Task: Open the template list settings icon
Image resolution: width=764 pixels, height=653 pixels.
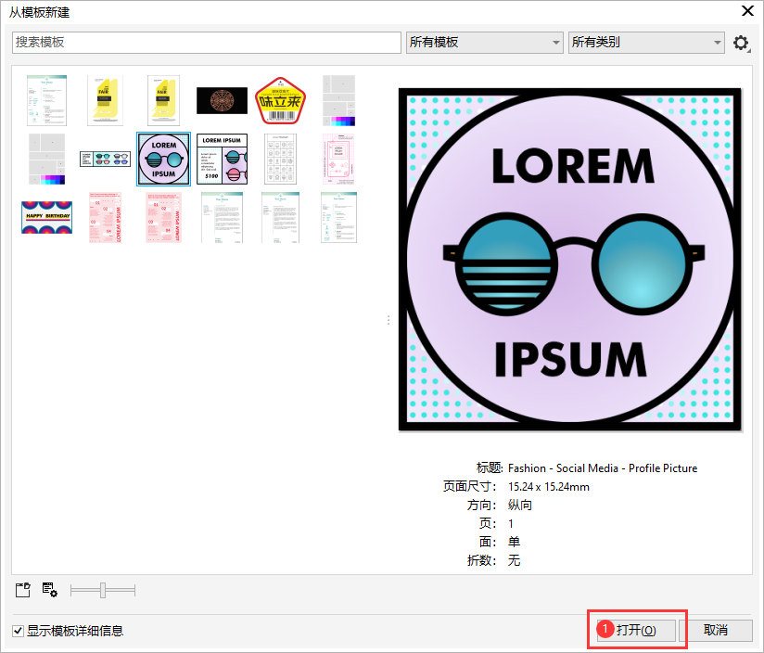Action: [x=49, y=590]
